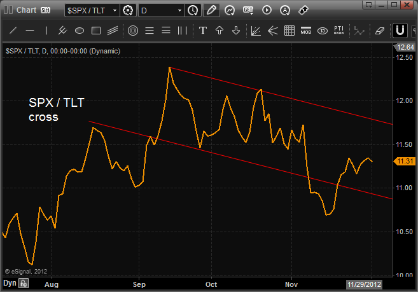Select the MOB study tool

pos(306,31)
